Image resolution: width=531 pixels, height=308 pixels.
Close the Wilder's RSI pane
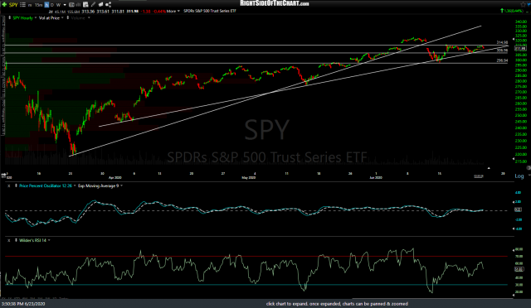point(8,240)
